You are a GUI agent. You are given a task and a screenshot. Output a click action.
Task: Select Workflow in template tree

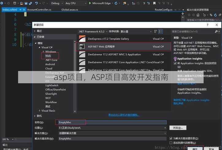coord(51,102)
